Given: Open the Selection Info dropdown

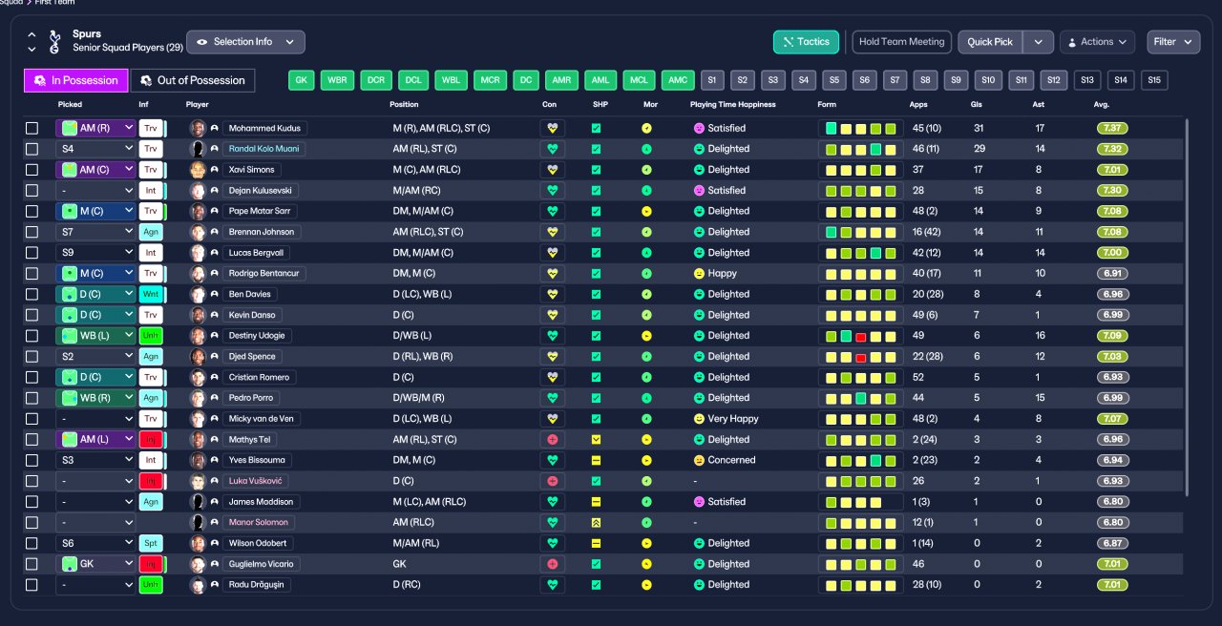Looking at the screenshot, I should pyautogui.click(x=245, y=42).
